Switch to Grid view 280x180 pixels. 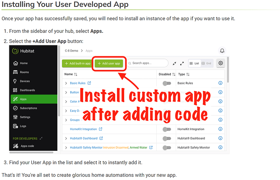point(207,63)
